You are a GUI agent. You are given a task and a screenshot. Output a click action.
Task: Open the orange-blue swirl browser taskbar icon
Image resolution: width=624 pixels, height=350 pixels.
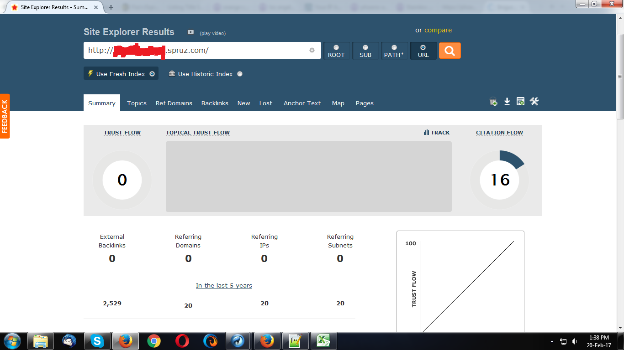click(211, 341)
